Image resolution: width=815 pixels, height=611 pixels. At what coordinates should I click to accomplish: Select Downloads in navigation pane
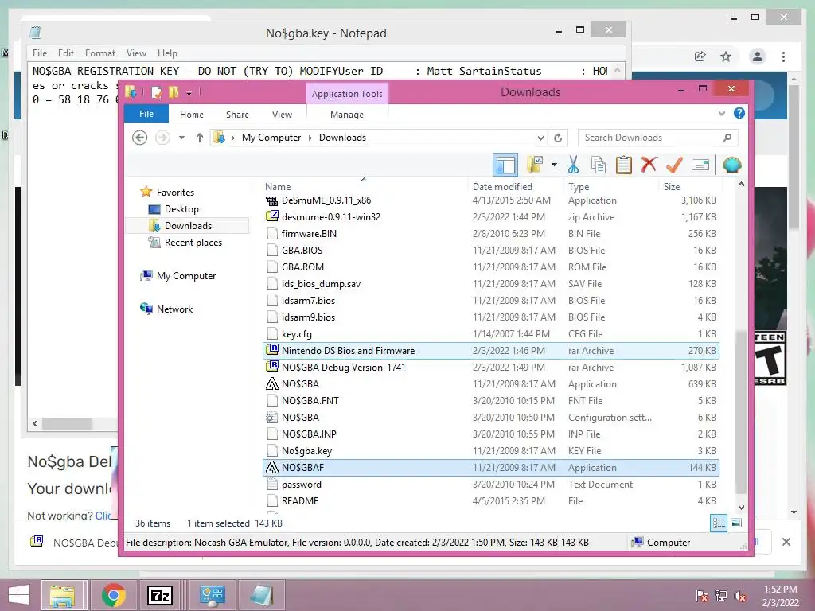tap(188, 225)
